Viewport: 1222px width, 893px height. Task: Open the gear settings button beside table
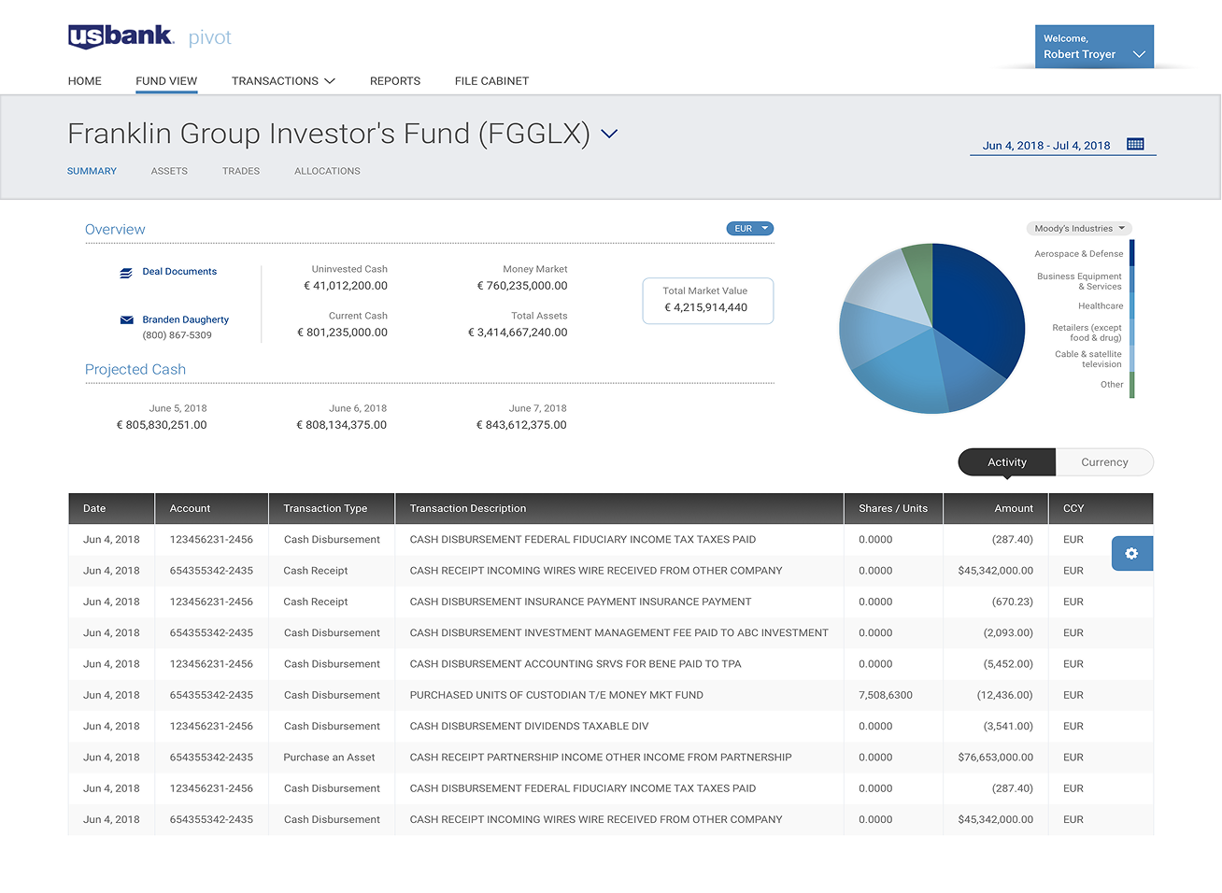1131,554
